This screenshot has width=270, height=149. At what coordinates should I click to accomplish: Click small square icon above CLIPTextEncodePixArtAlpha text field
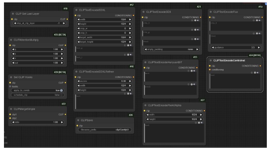196,123
